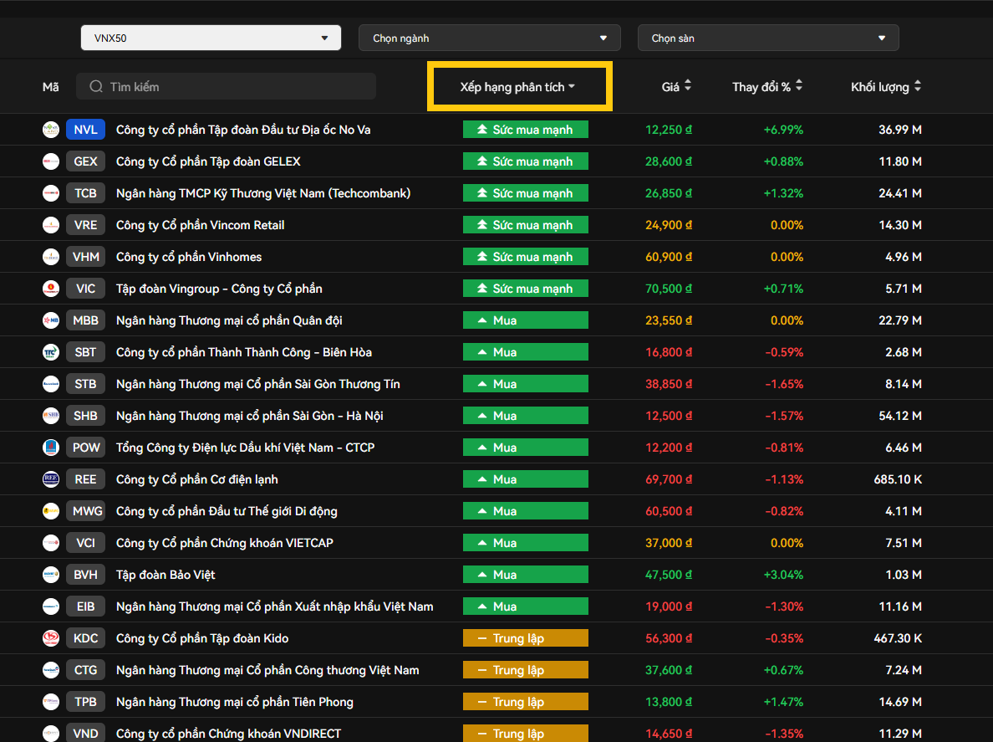Viewport: 993px width, 742px height.
Task: Open the VND ticker badge
Action: coord(85,733)
